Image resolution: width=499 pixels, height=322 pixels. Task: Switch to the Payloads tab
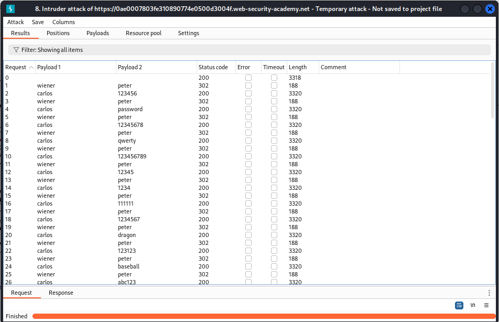97,33
